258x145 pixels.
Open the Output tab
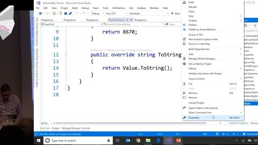(56, 128)
